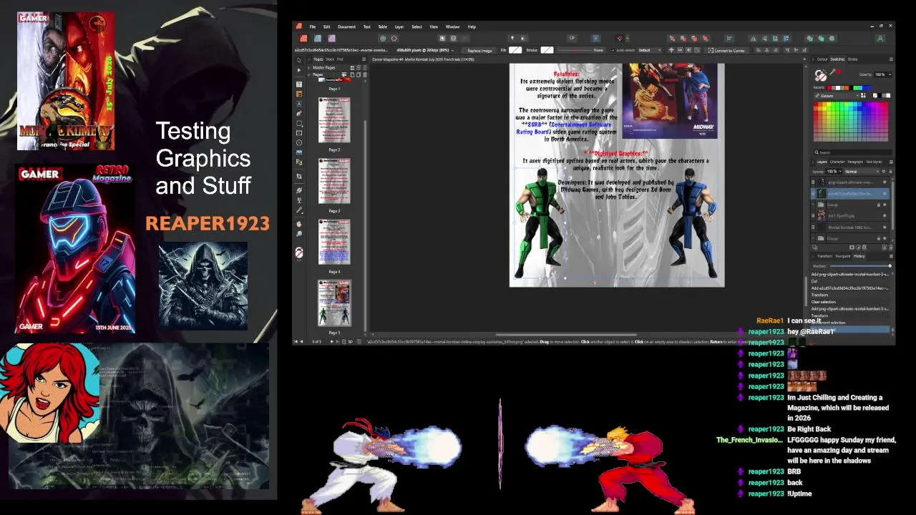Click the History Position slider handle
916x515 pixels.
pyautogui.click(x=890, y=266)
